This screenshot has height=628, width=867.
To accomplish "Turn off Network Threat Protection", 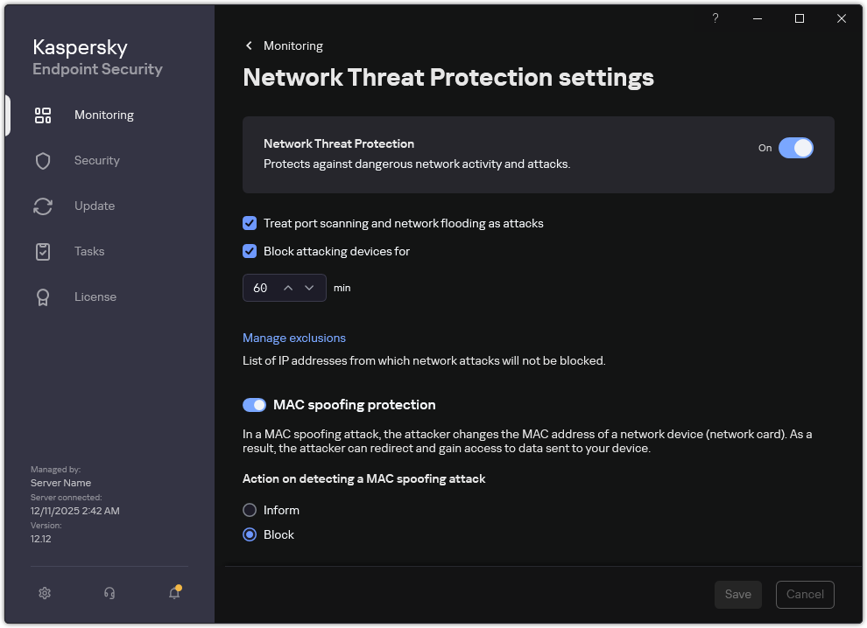I will pos(796,148).
